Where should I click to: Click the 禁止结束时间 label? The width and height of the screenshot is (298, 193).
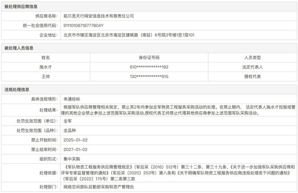(44, 150)
